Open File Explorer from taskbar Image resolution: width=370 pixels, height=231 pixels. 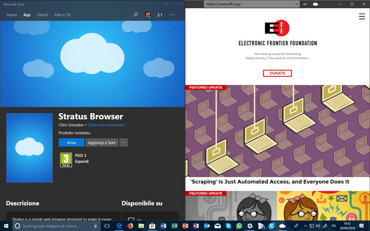141,226
